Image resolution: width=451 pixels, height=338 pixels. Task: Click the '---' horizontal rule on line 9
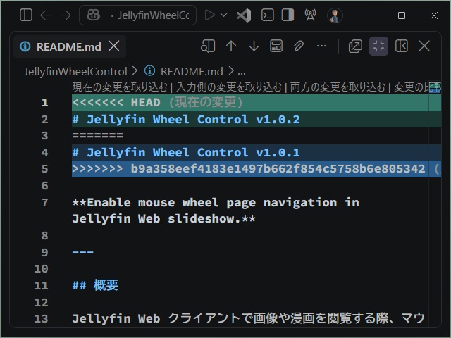(x=83, y=252)
